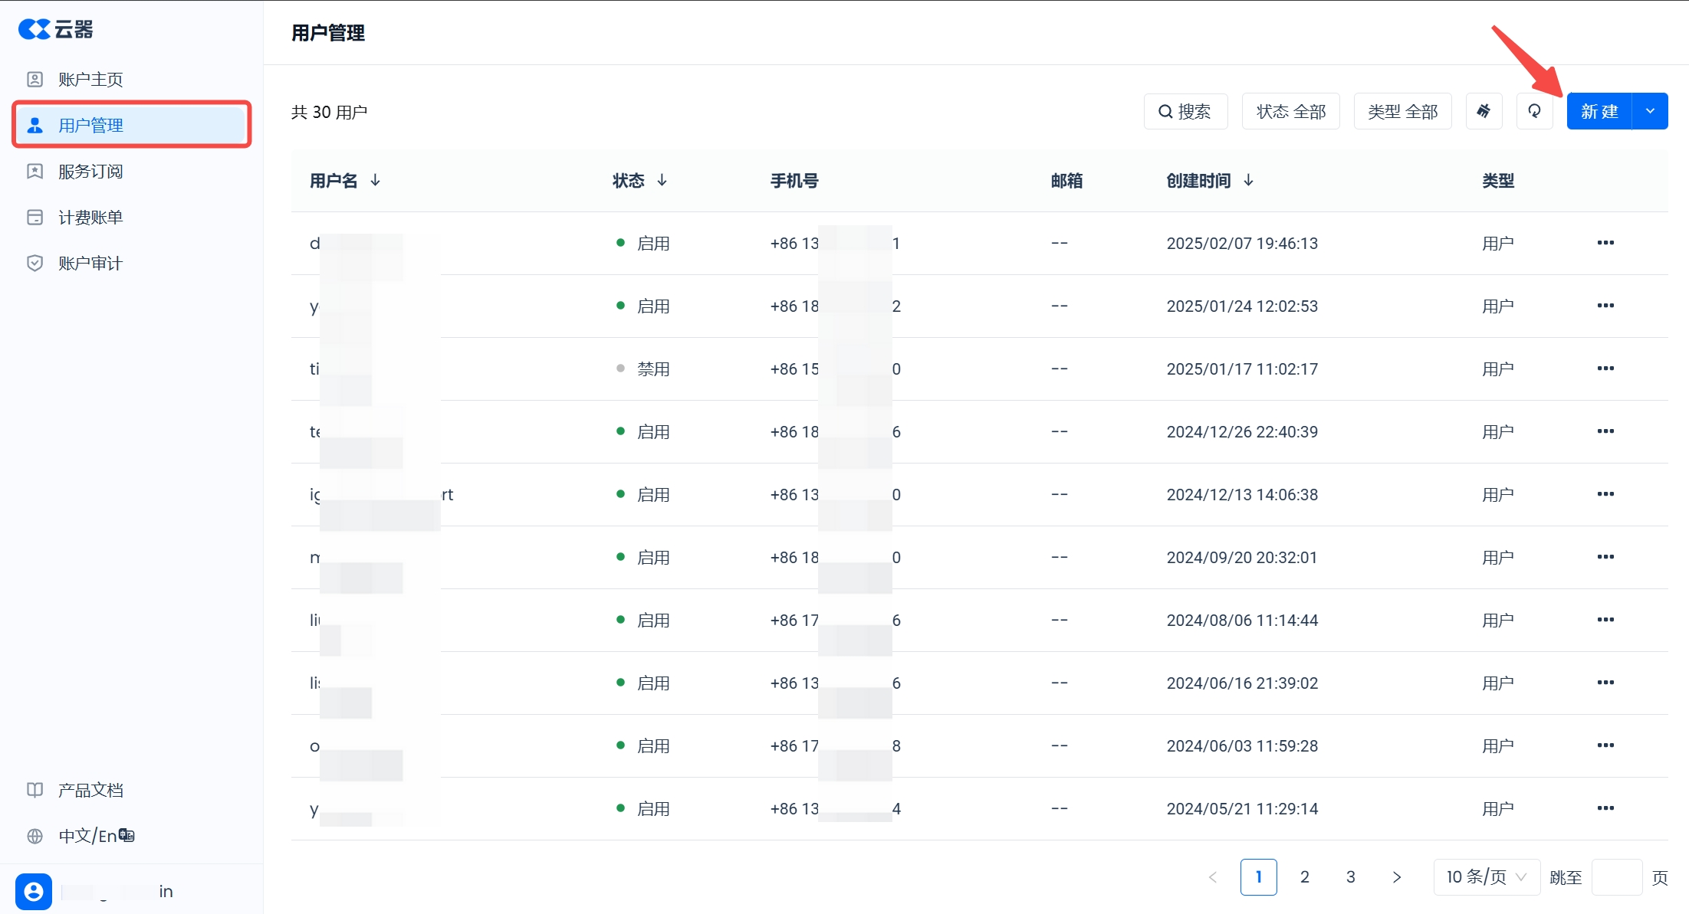Sort the table by 创建时间 column

tap(1248, 181)
